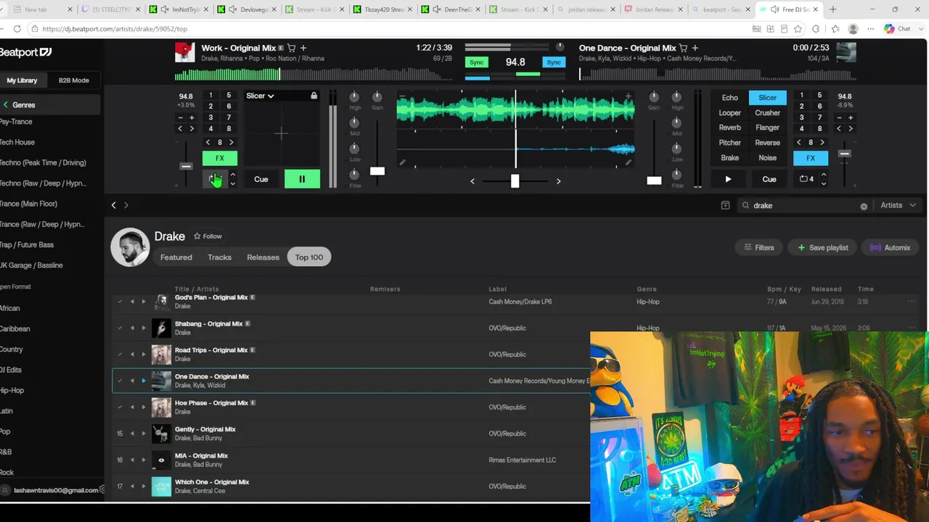The image size is (929, 522).
Task: Load Shabang track to left deck
Action: [x=132, y=328]
